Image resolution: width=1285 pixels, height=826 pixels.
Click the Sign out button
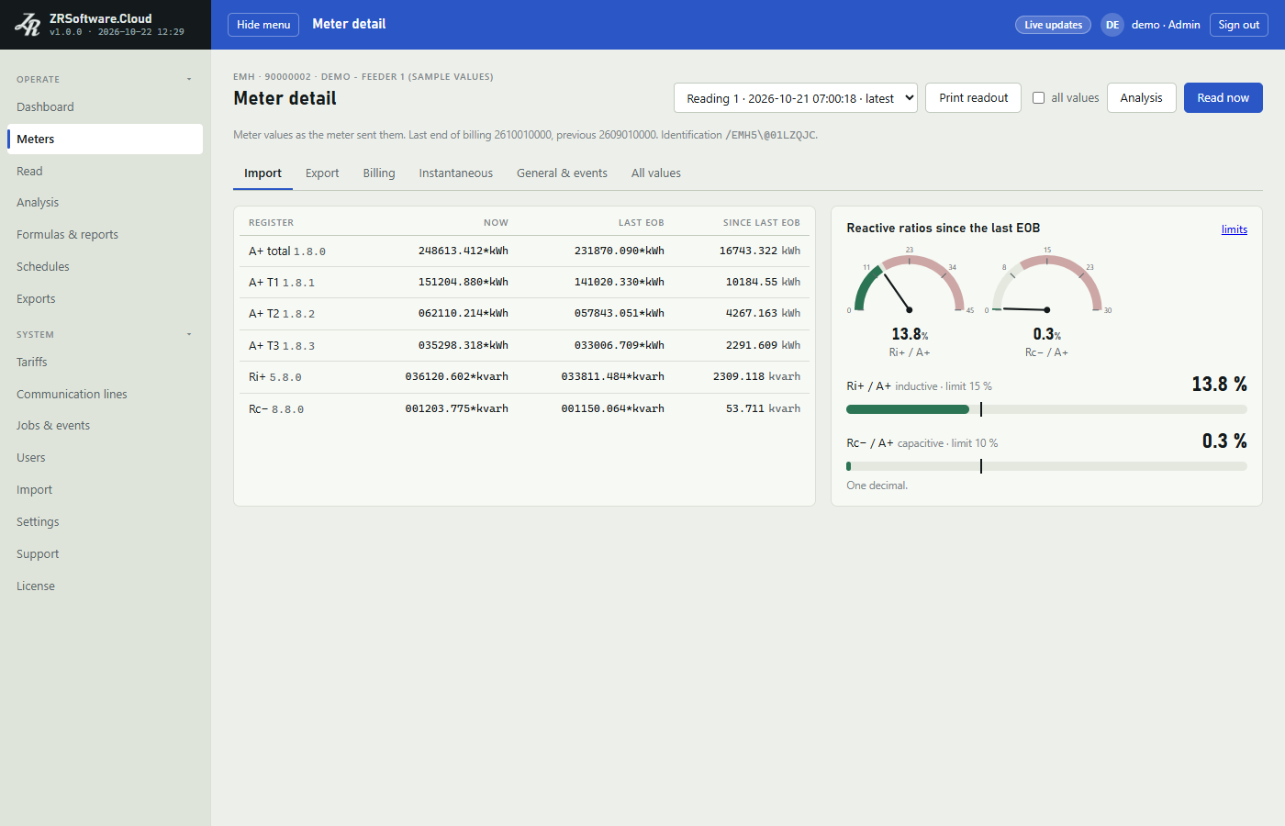click(x=1239, y=25)
